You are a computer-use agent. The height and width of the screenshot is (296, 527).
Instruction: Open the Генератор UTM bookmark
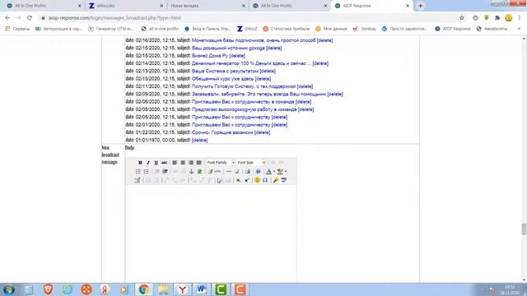click(111, 29)
